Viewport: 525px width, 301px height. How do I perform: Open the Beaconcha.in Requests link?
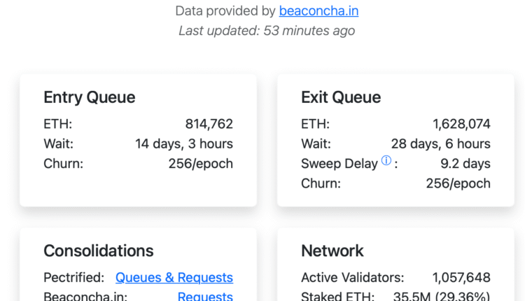click(x=205, y=296)
